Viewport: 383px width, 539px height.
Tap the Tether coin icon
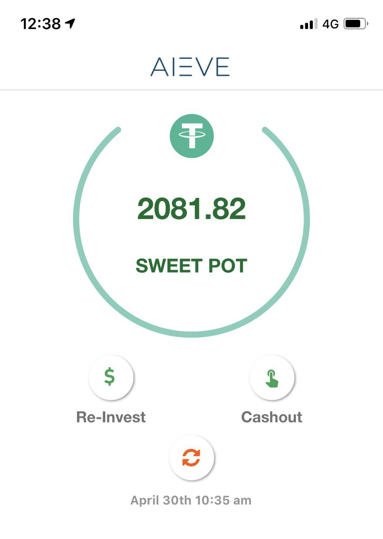192,136
